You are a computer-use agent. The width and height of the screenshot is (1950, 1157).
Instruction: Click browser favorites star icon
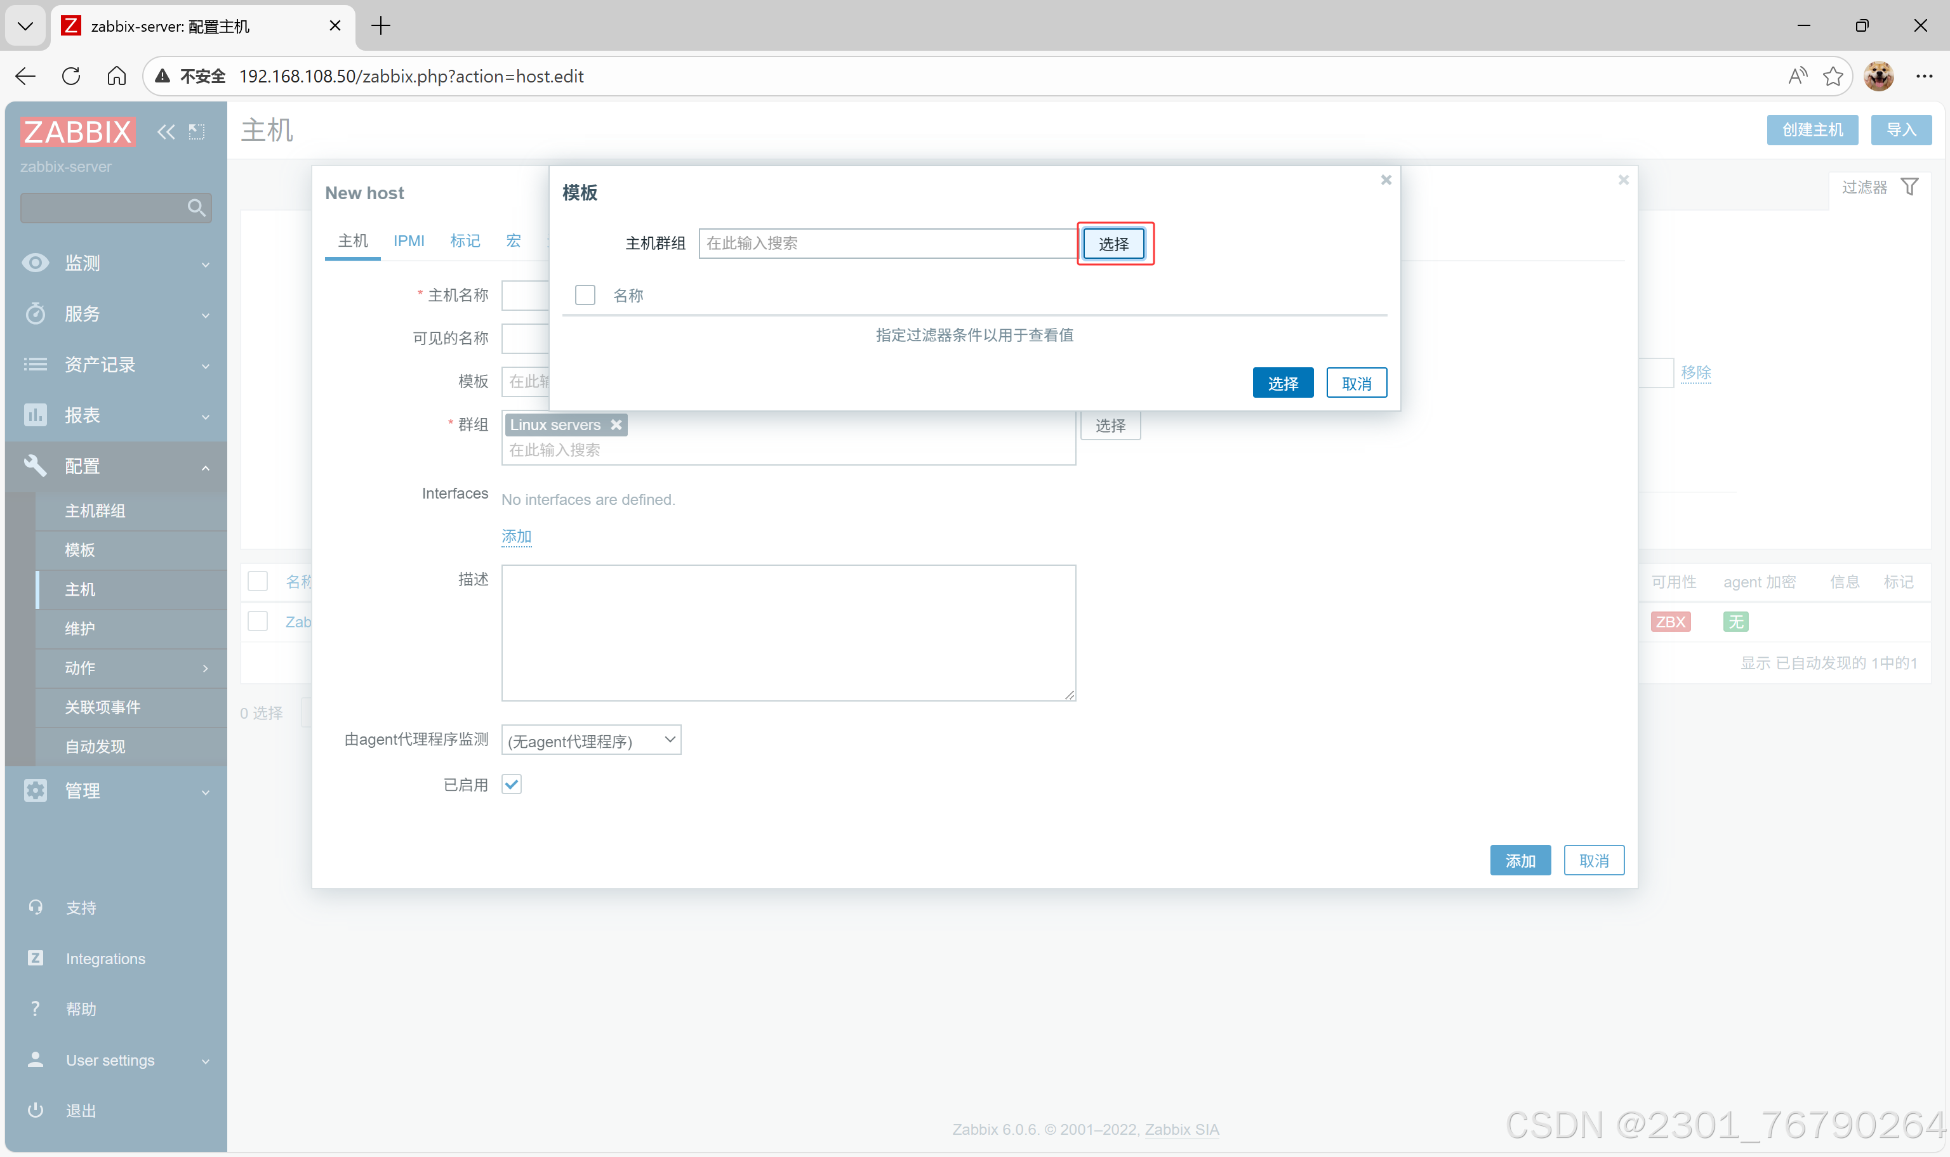point(1832,75)
